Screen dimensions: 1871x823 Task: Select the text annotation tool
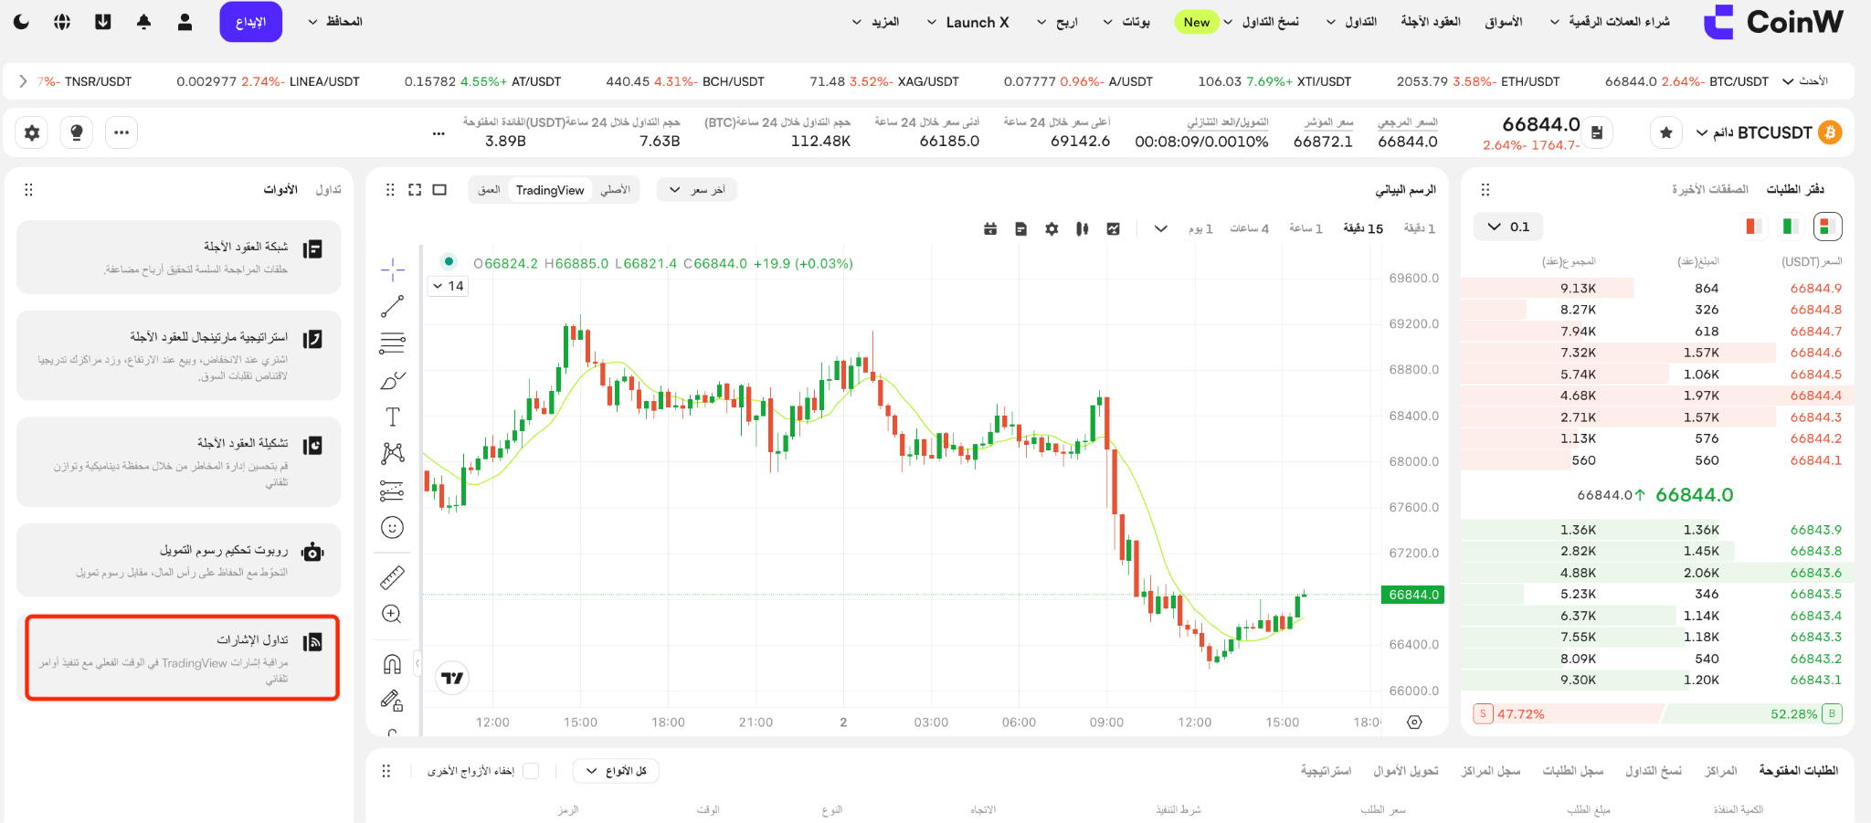pos(392,417)
